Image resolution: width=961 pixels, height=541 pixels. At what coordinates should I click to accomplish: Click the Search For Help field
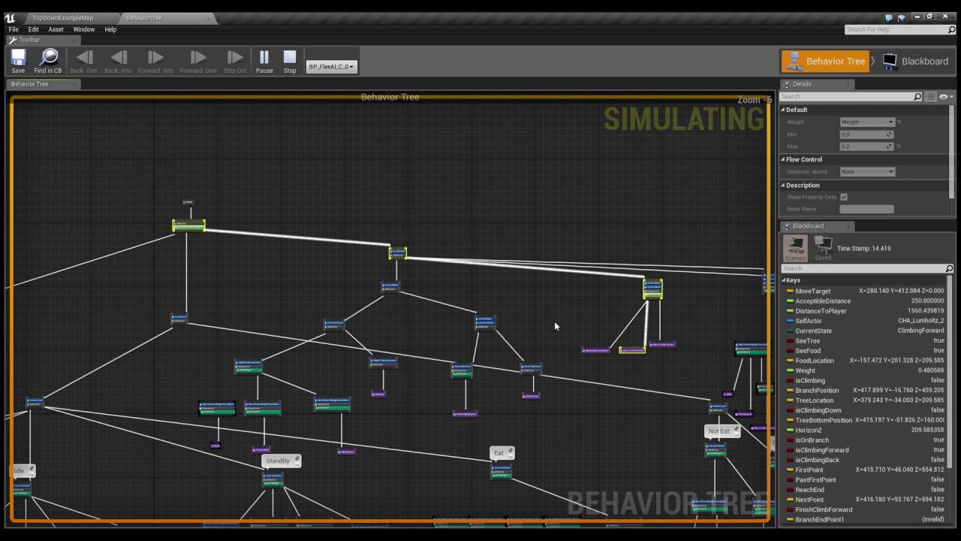pyautogui.click(x=899, y=29)
